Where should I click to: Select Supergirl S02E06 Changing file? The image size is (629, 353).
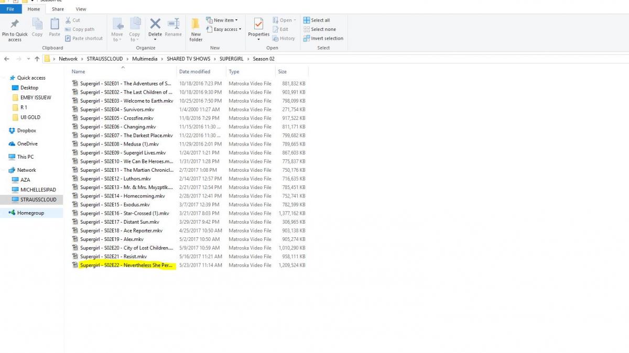[x=118, y=127]
